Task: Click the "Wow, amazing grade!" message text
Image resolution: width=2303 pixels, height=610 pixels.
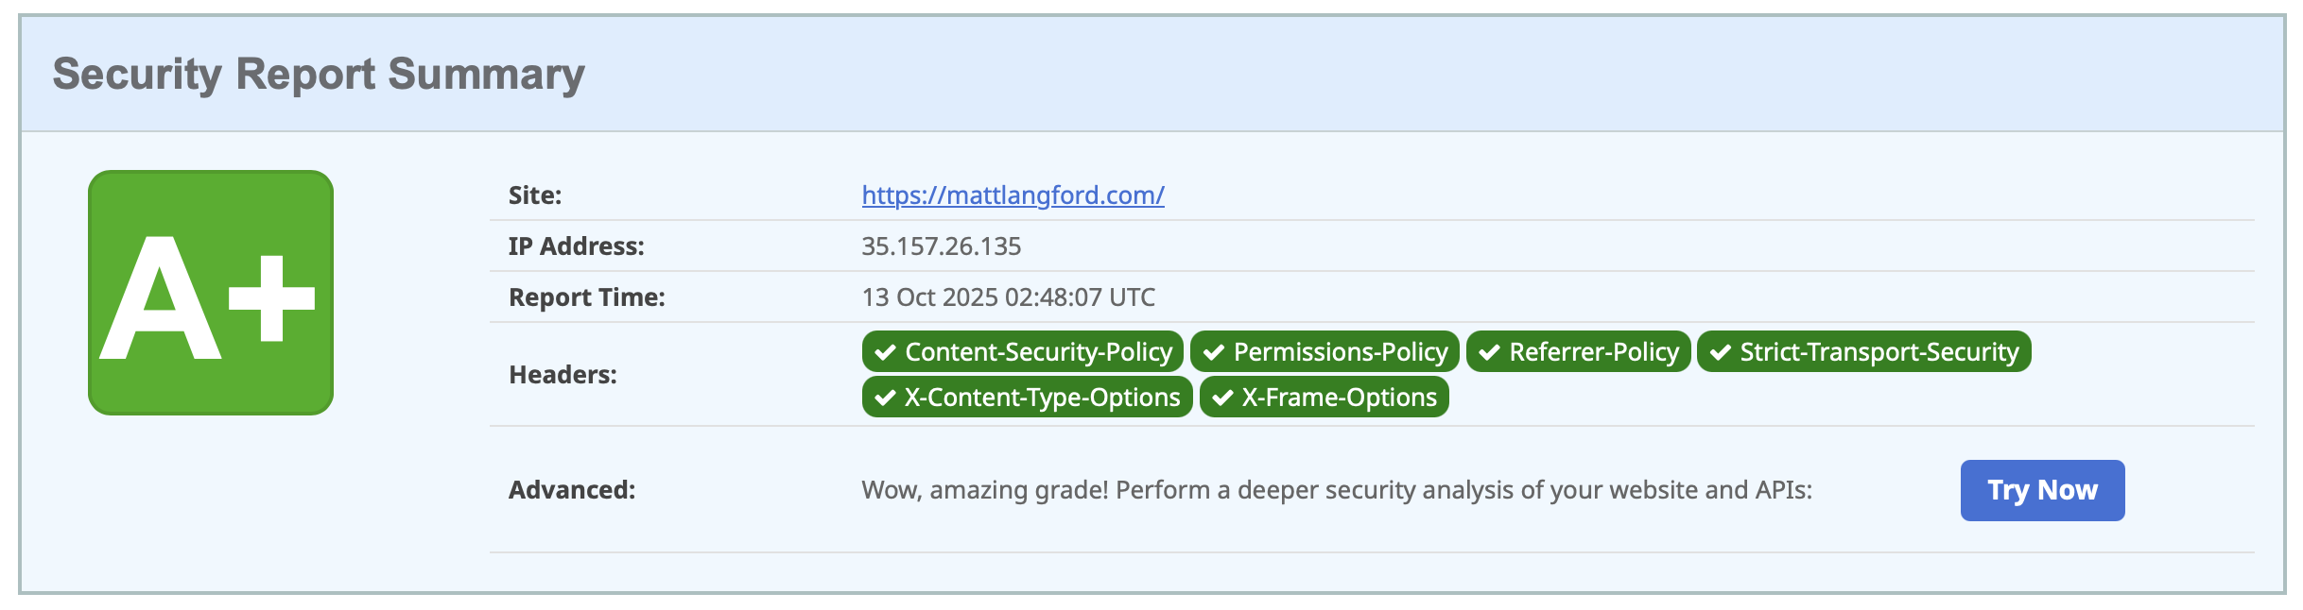Action: [x=1336, y=490]
